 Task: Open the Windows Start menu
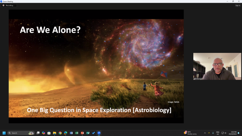(x=4, y=133)
